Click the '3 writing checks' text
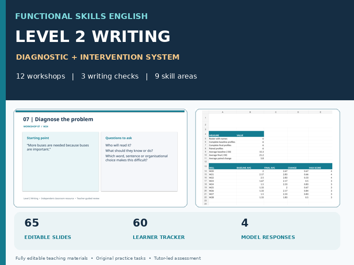 [x=110, y=76]
